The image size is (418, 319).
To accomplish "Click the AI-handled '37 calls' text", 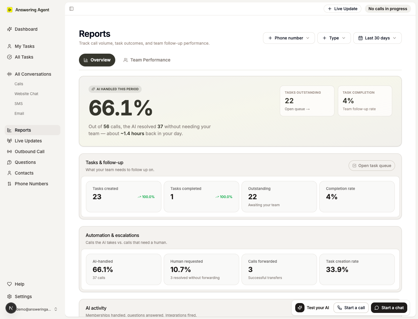I will (x=99, y=278).
